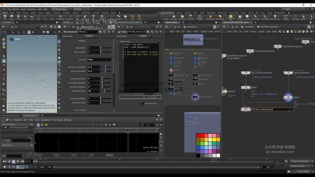Select the Spiral shelf tool

tap(132, 17)
